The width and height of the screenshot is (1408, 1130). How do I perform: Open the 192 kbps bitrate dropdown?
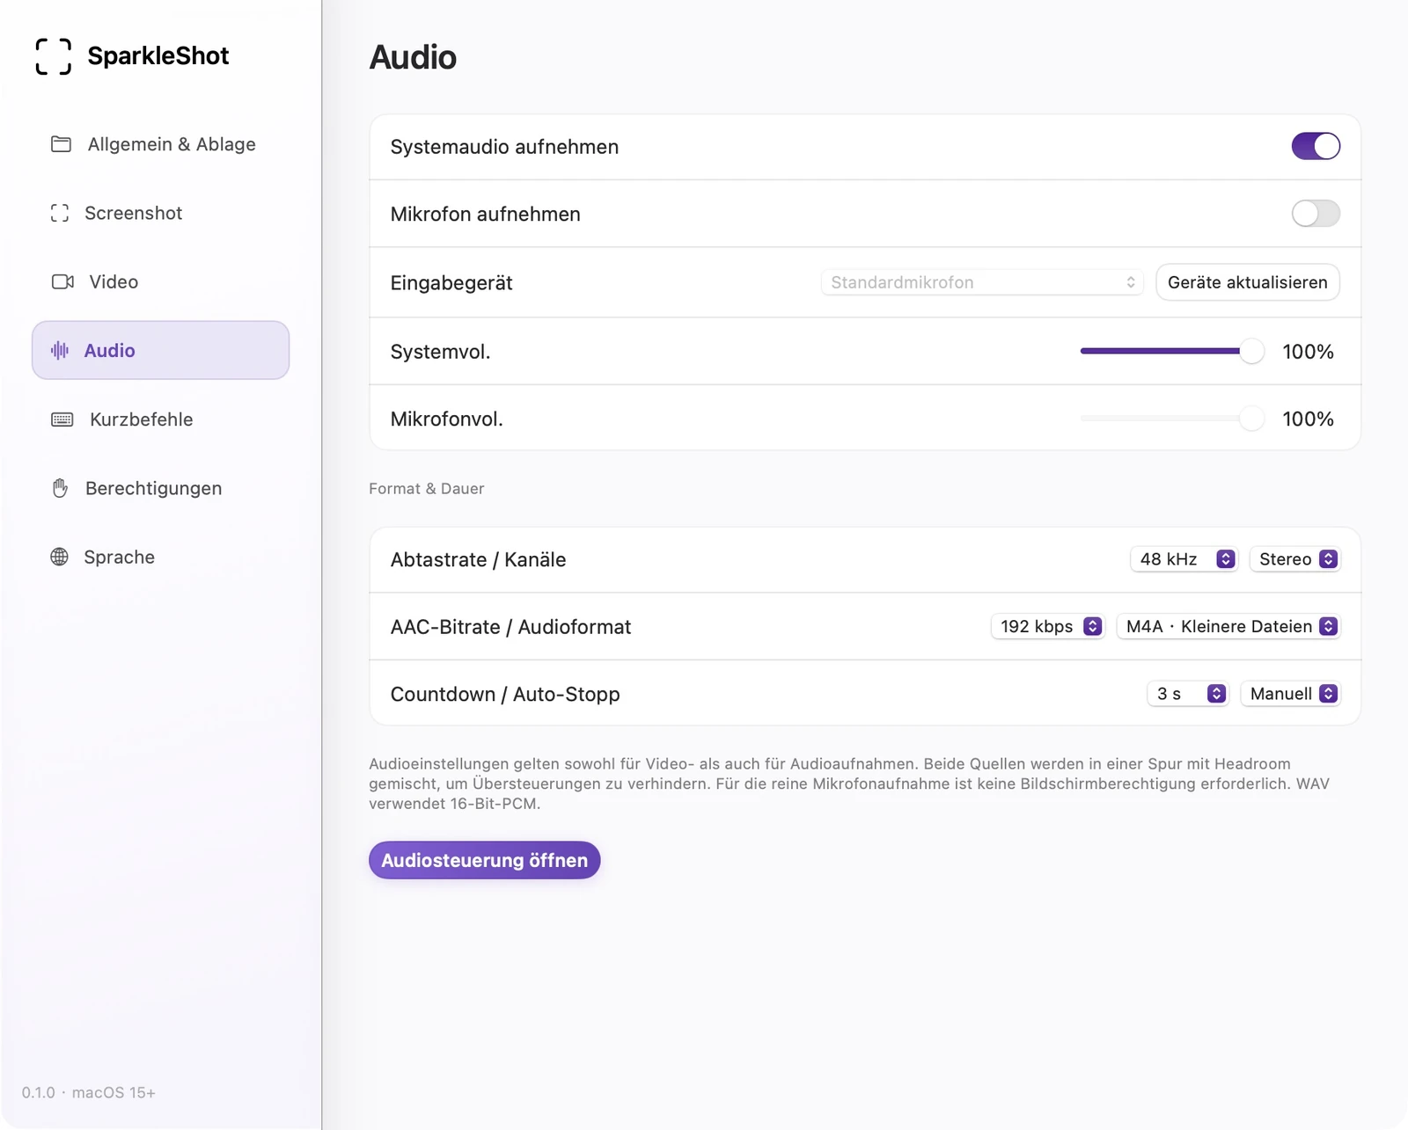[1048, 626]
